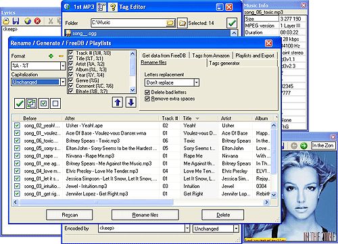Click the select-all checked box icon
The height and width of the screenshot is (244, 338).
43,103
